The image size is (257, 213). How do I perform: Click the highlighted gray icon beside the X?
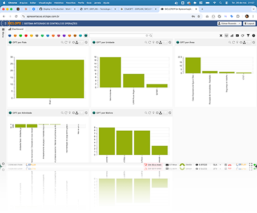click(226, 35)
